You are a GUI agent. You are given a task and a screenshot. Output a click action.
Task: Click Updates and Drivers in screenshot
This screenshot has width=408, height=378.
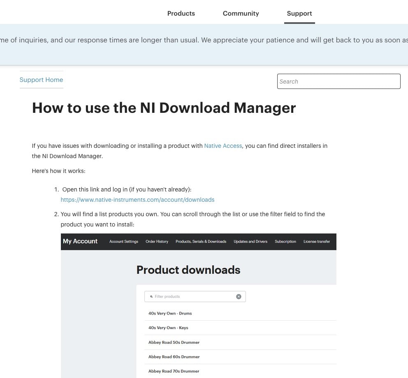point(250,241)
